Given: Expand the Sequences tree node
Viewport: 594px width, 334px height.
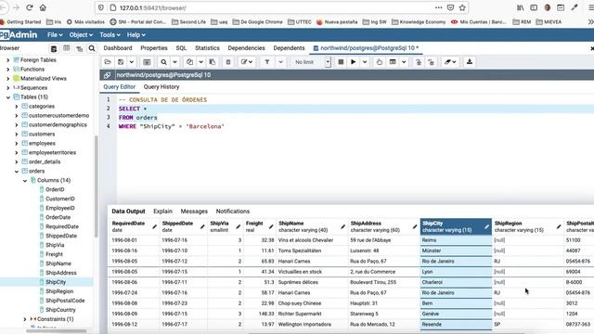Looking at the screenshot, I should pos(8,88).
